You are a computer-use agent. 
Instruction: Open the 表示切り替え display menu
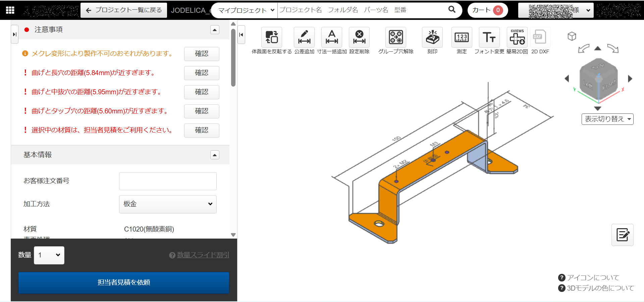(607, 119)
